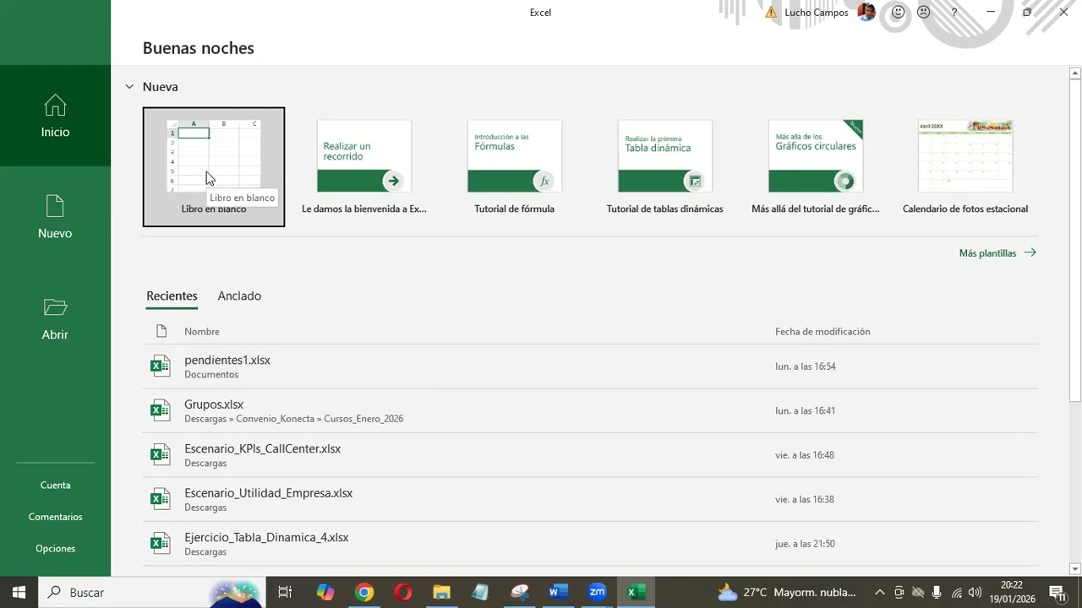Open Task View in the taskbar
The image size is (1082, 608).
click(285, 592)
